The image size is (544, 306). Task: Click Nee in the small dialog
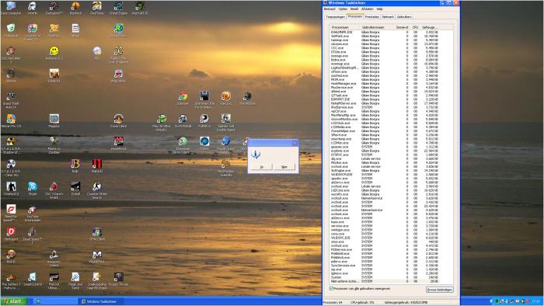[284, 167]
